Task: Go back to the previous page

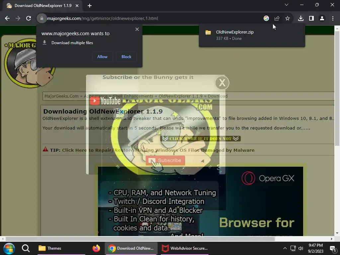Action: point(7,19)
